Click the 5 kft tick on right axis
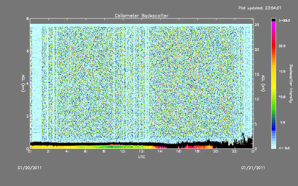 coord(256,124)
